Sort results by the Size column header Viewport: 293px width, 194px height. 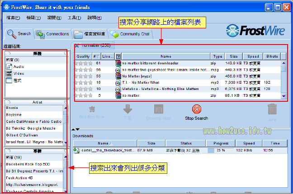(234, 57)
